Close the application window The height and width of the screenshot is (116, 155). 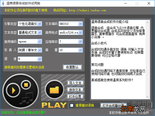[149, 3]
